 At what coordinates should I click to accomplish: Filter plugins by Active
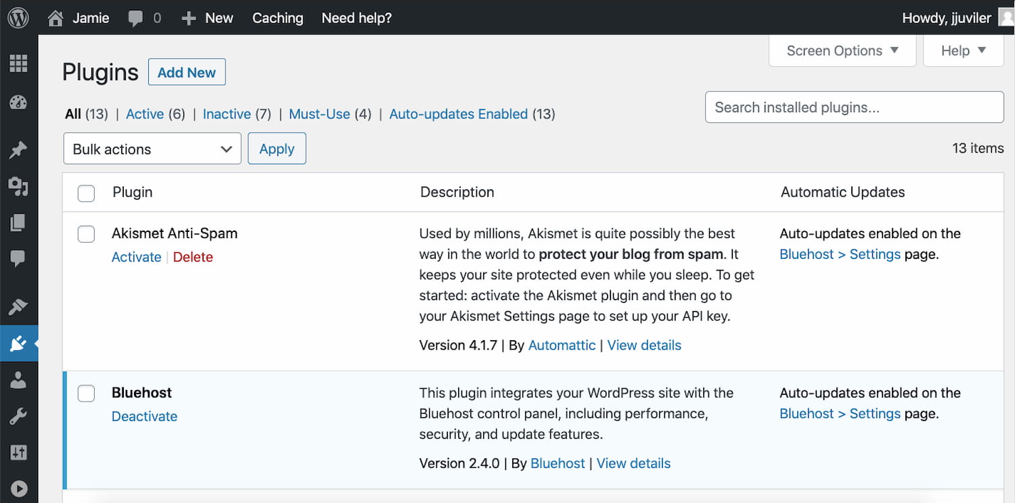(145, 114)
